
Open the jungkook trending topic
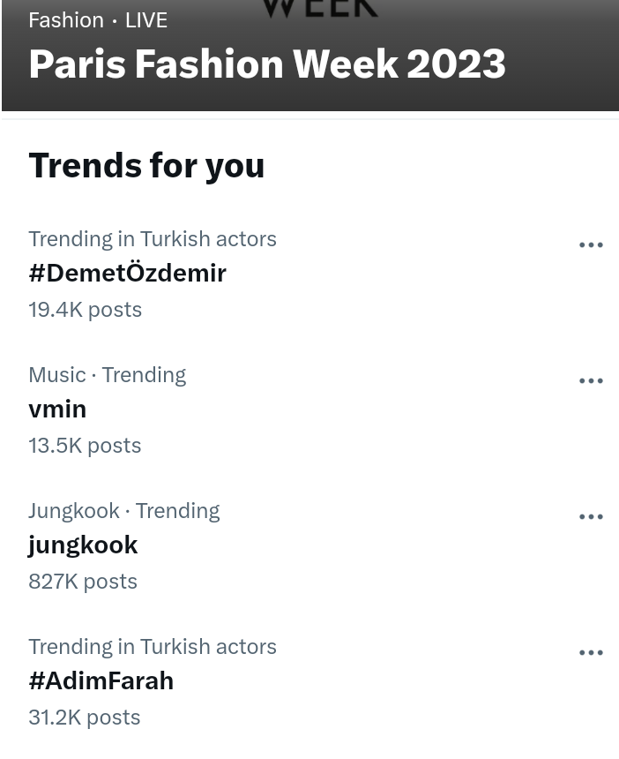click(x=83, y=545)
